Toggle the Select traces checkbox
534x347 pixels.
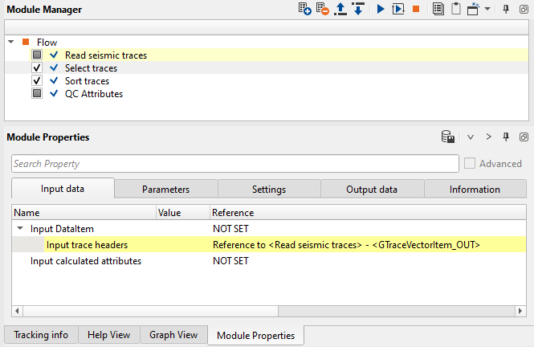pos(37,68)
